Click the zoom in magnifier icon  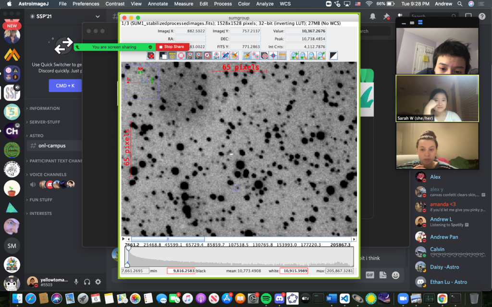pos(303,56)
